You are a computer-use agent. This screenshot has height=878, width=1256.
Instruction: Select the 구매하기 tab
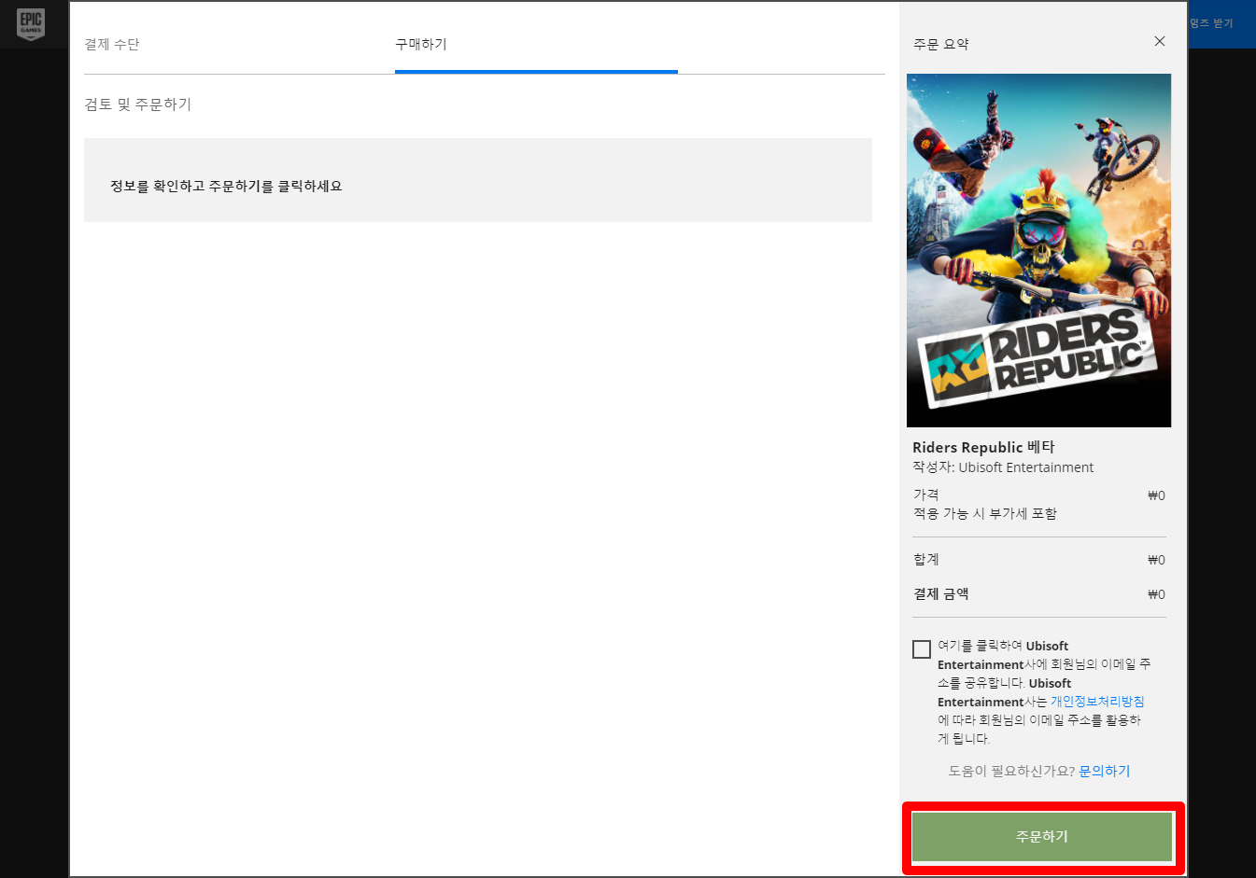tap(421, 44)
